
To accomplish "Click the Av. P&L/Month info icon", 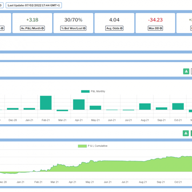I will coord(43,28).
